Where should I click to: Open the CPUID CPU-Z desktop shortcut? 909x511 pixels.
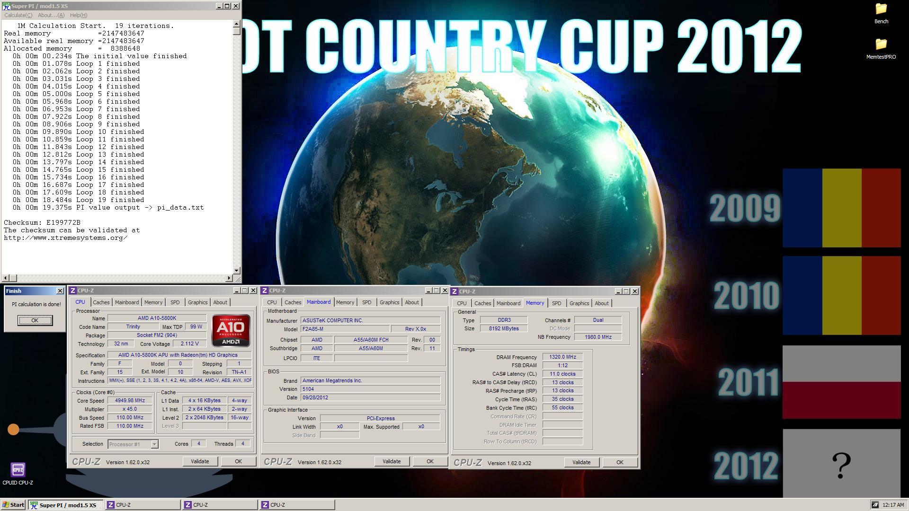(18, 474)
